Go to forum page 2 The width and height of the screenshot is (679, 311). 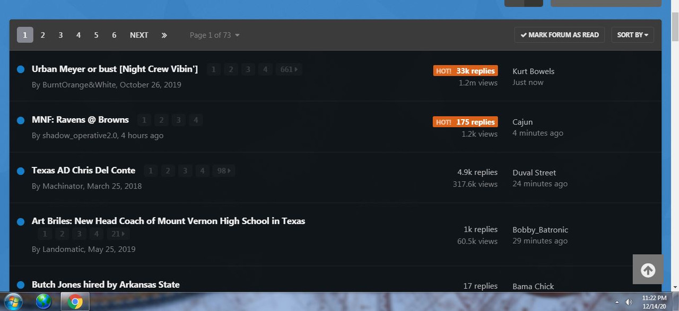tap(43, 35)
